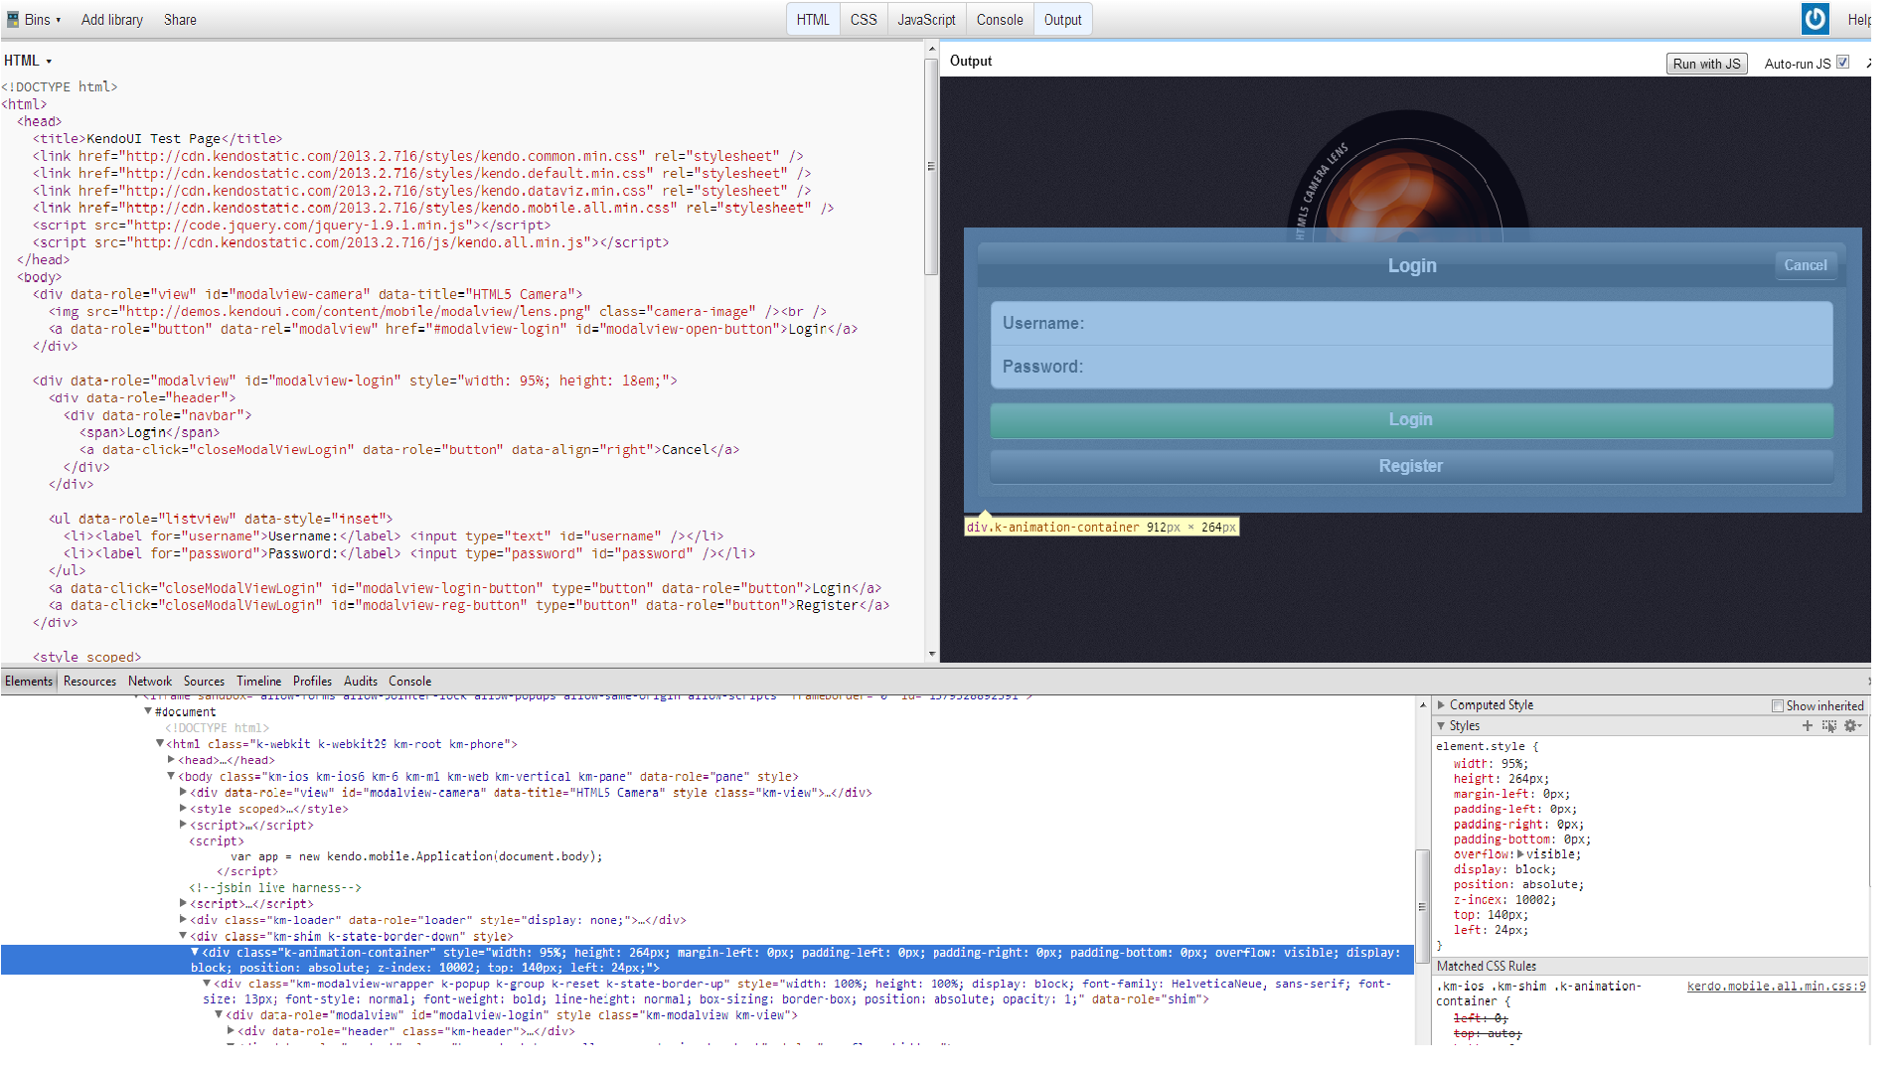Screen dimensions: 1897x1068
Task: Click the editor scrollbar down arrow
Action: point(931,654)
